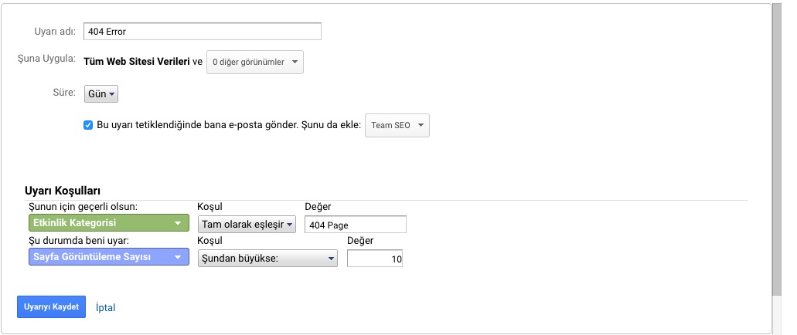
Task: Focus the Uyarı adı field with 404 Error
Action: [203, 32]
